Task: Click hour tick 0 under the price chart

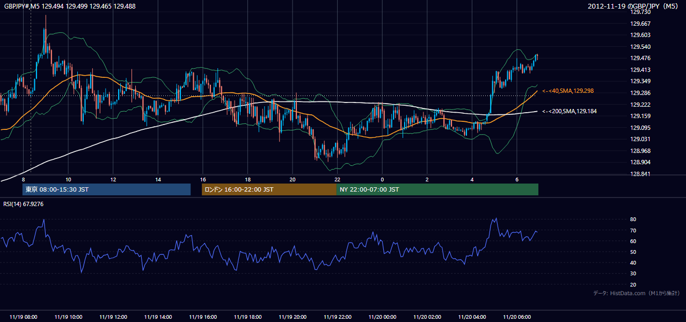Action: [382, 179]
